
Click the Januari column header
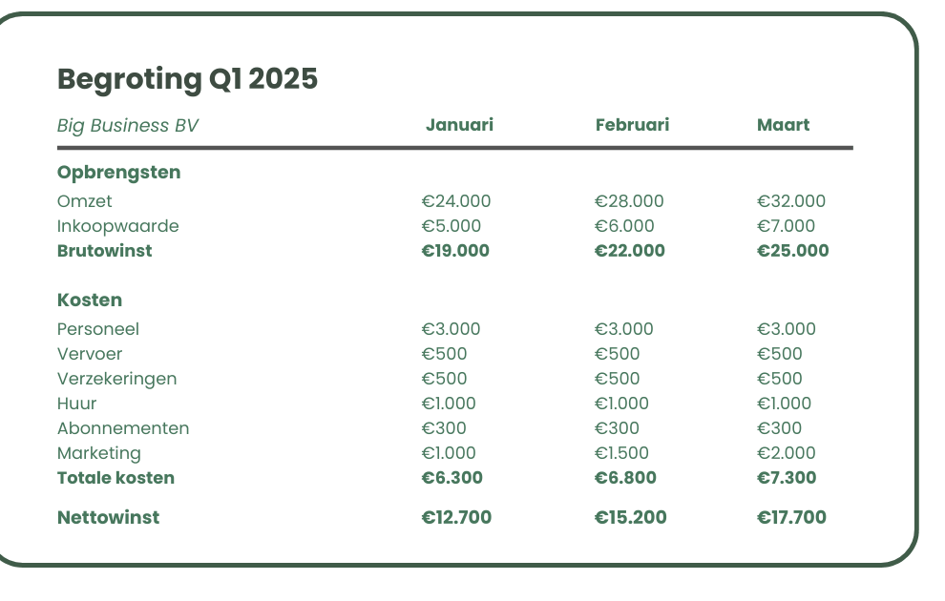click(459, 125)
